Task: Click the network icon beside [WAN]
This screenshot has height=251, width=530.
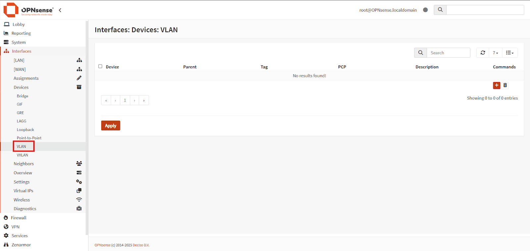Action: 79,69
